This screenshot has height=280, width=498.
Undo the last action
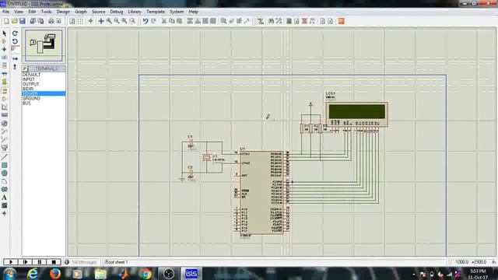(146, 21)
